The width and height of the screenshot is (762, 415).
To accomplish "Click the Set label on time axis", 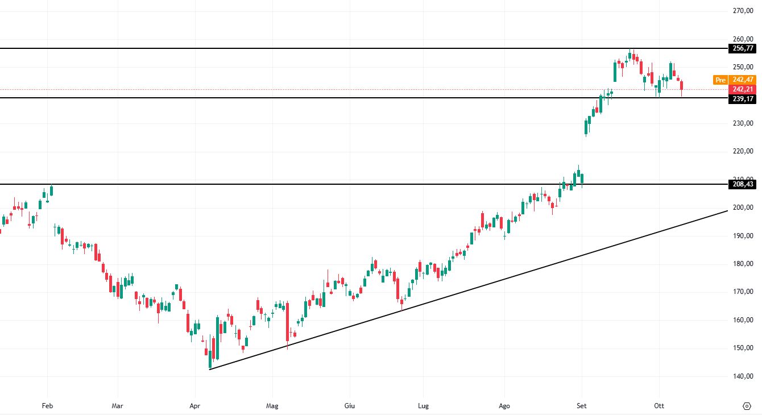I will pyautogui.click(x=582, y=406).
